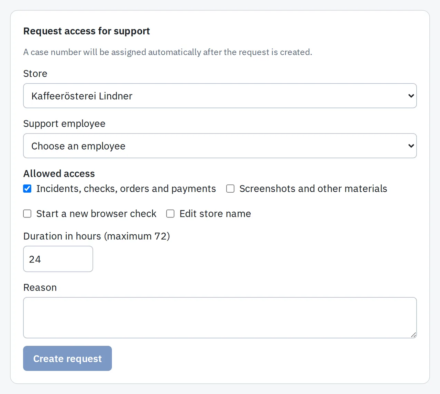Open the Support employee dropdown

point(220,146)
